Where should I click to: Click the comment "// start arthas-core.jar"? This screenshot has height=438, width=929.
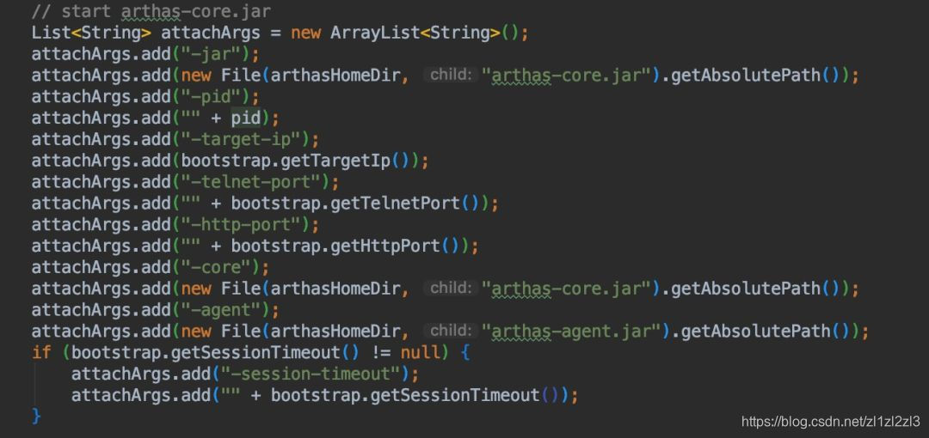(x=151, y=11)
